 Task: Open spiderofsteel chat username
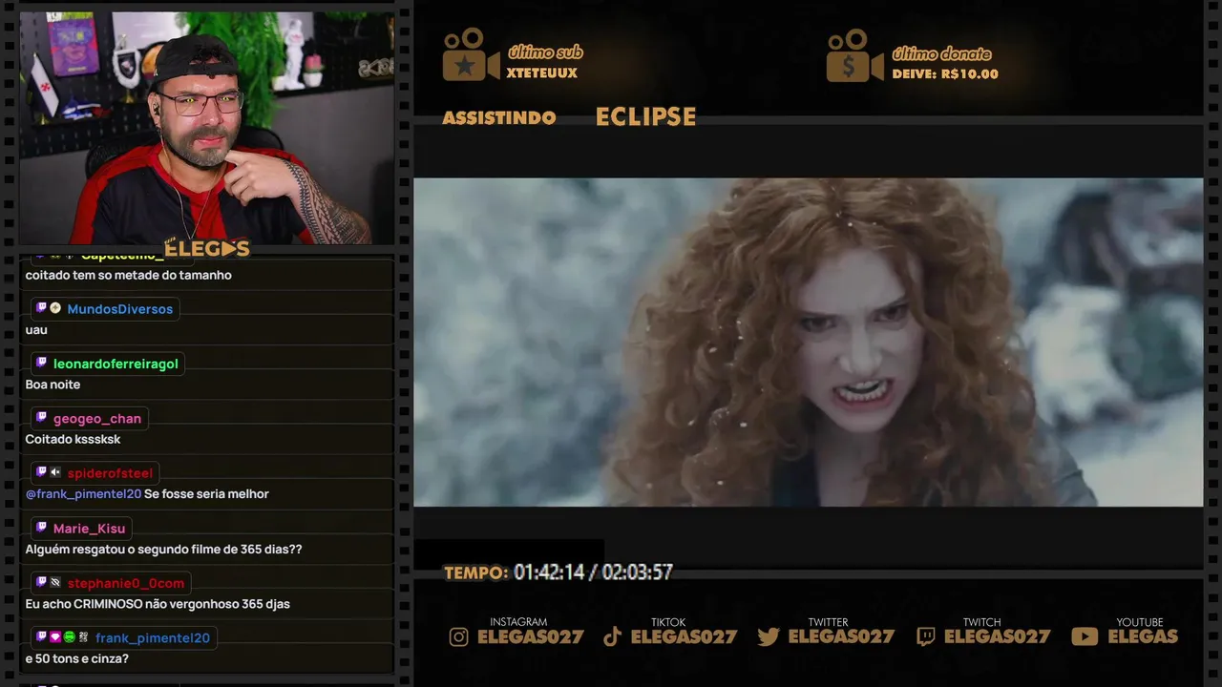[x=110, y=473]
